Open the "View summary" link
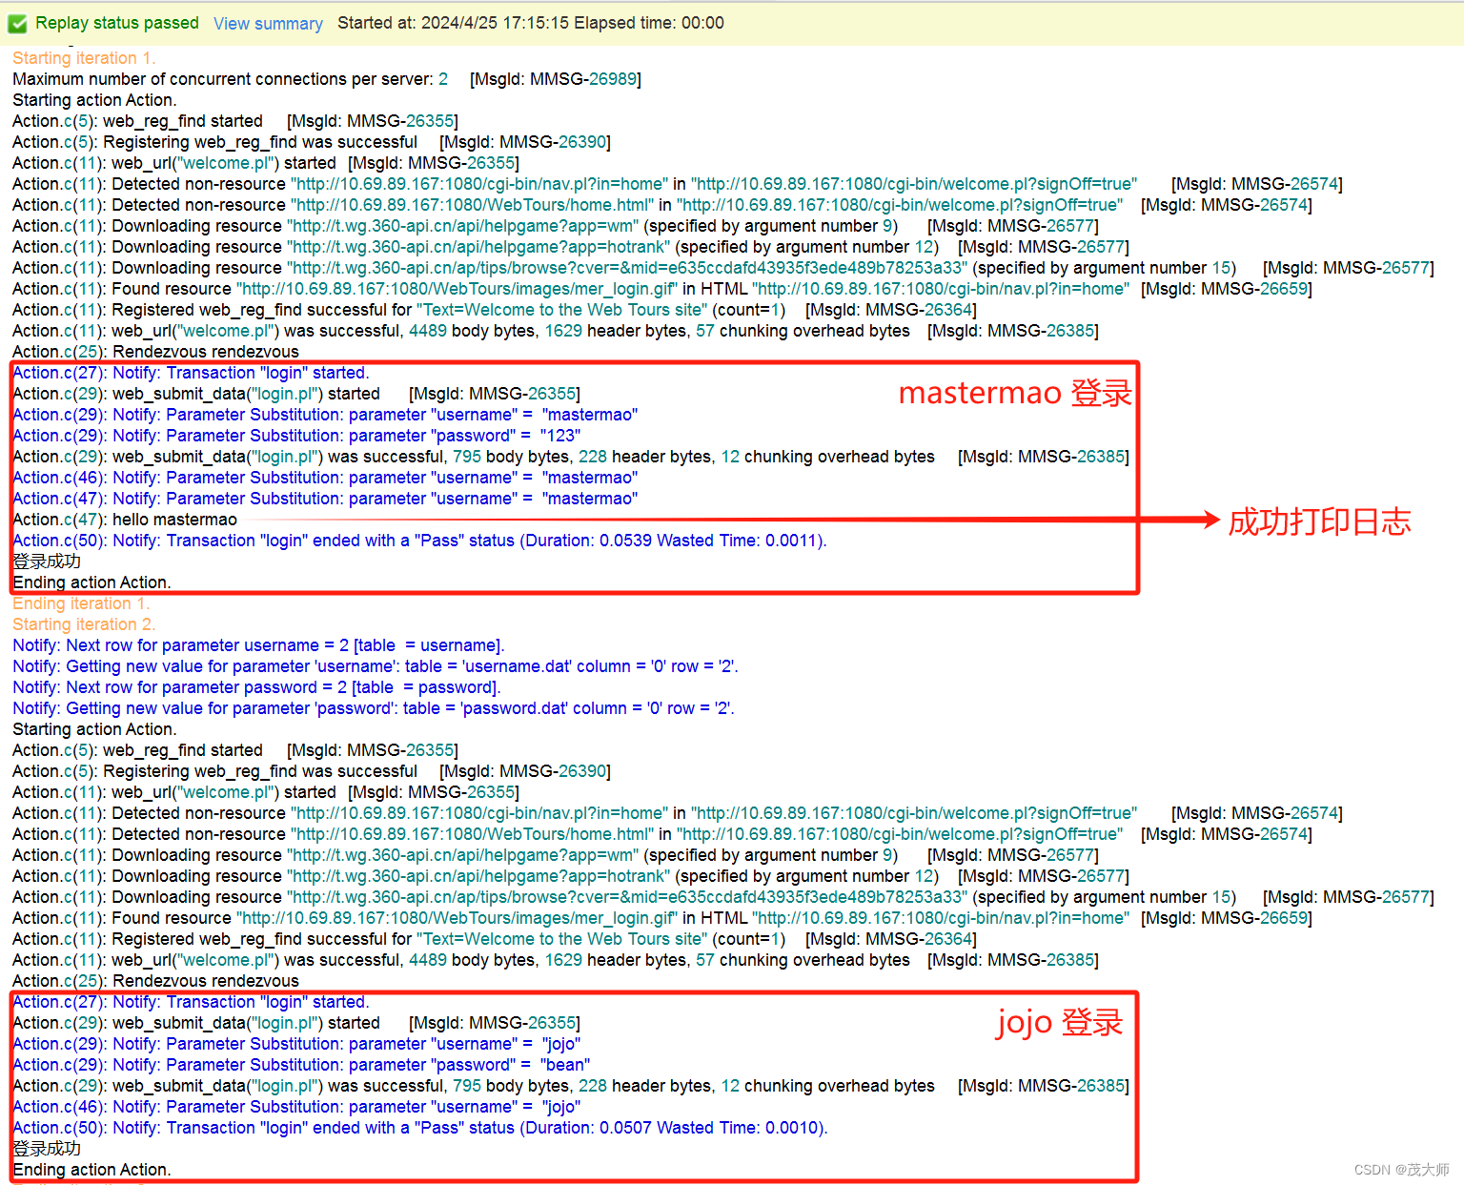This screenshot has height=1185, width=1464. click(268, 23)
